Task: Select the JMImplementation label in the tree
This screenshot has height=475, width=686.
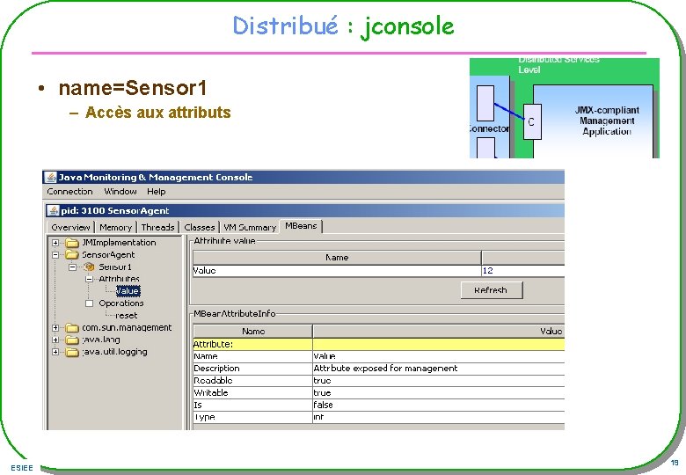Action: (x=119, y=243)
